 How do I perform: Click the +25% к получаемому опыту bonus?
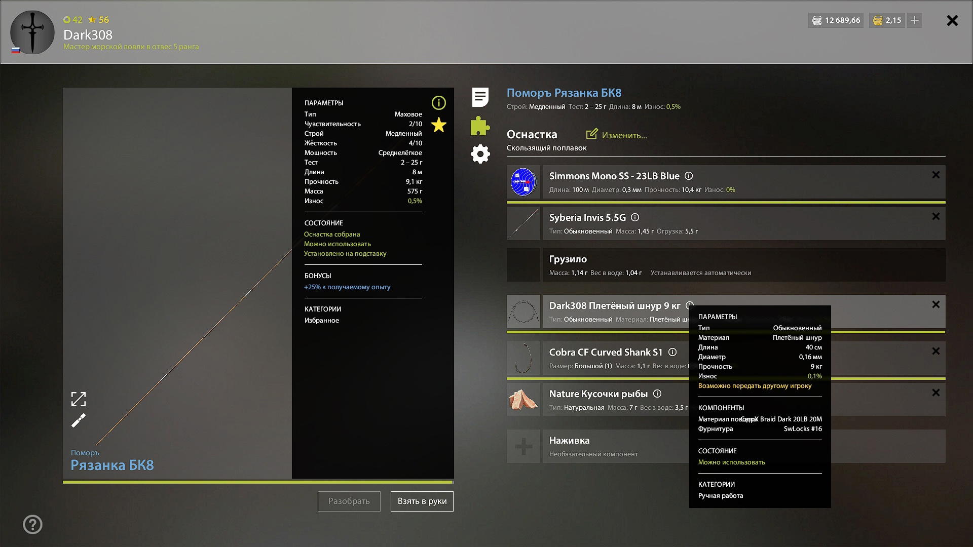[347, 287]
